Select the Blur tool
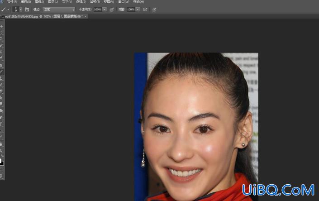 click(1, 104)
